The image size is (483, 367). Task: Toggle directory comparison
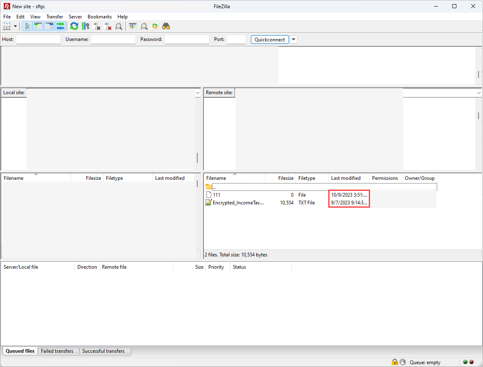coord(144,27)
